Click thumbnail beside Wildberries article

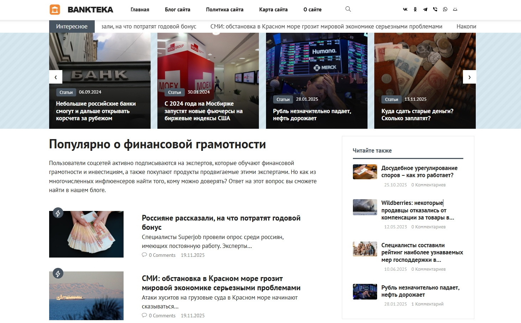[365, 207]
